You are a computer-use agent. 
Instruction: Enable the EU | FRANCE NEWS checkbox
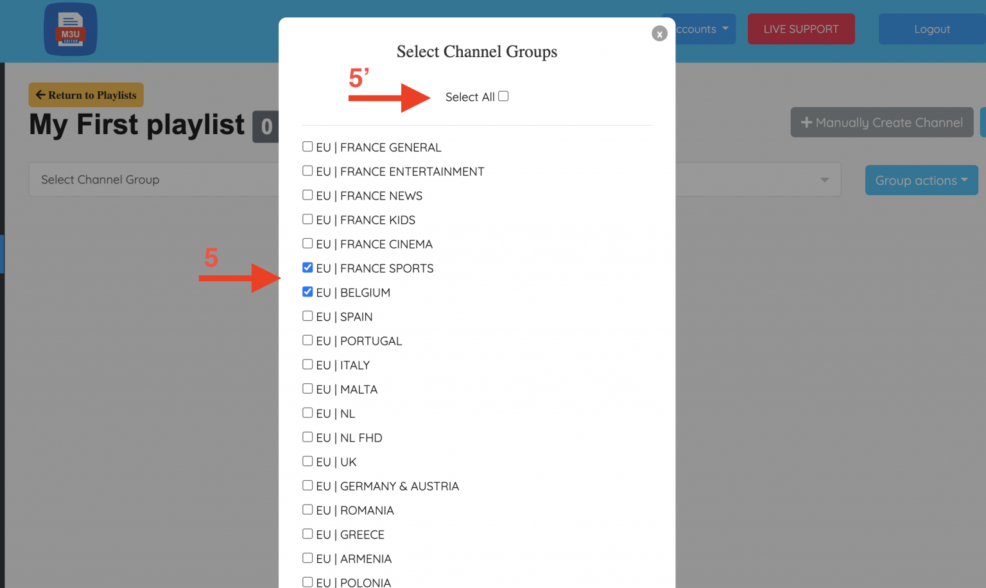tap(308, 195)
